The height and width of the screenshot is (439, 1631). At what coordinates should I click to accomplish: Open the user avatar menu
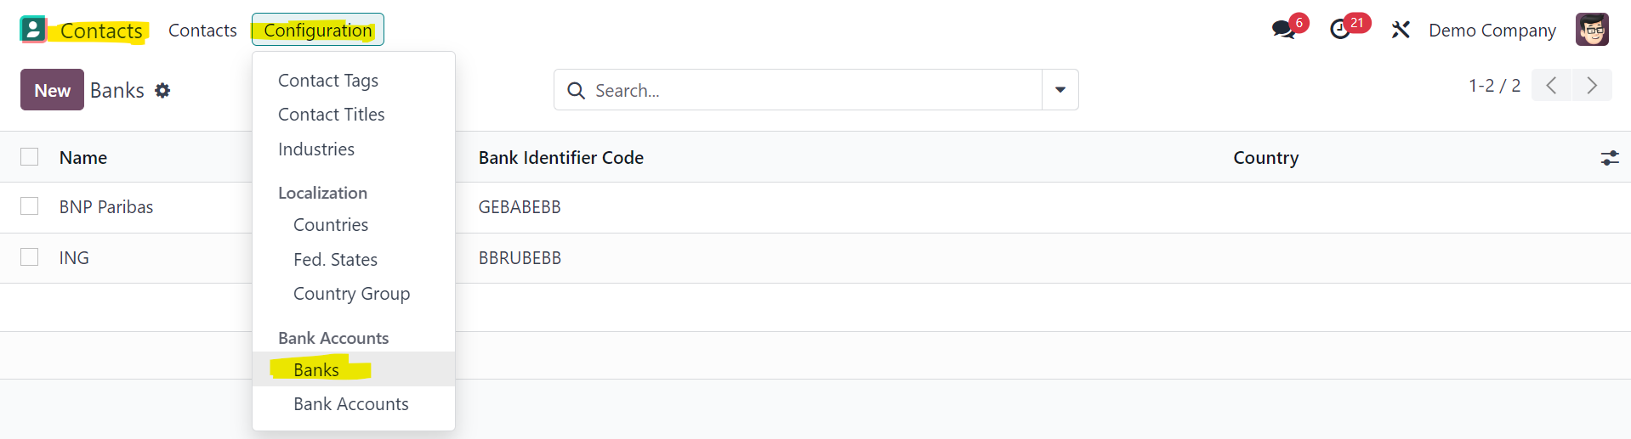click(1592, 30)
